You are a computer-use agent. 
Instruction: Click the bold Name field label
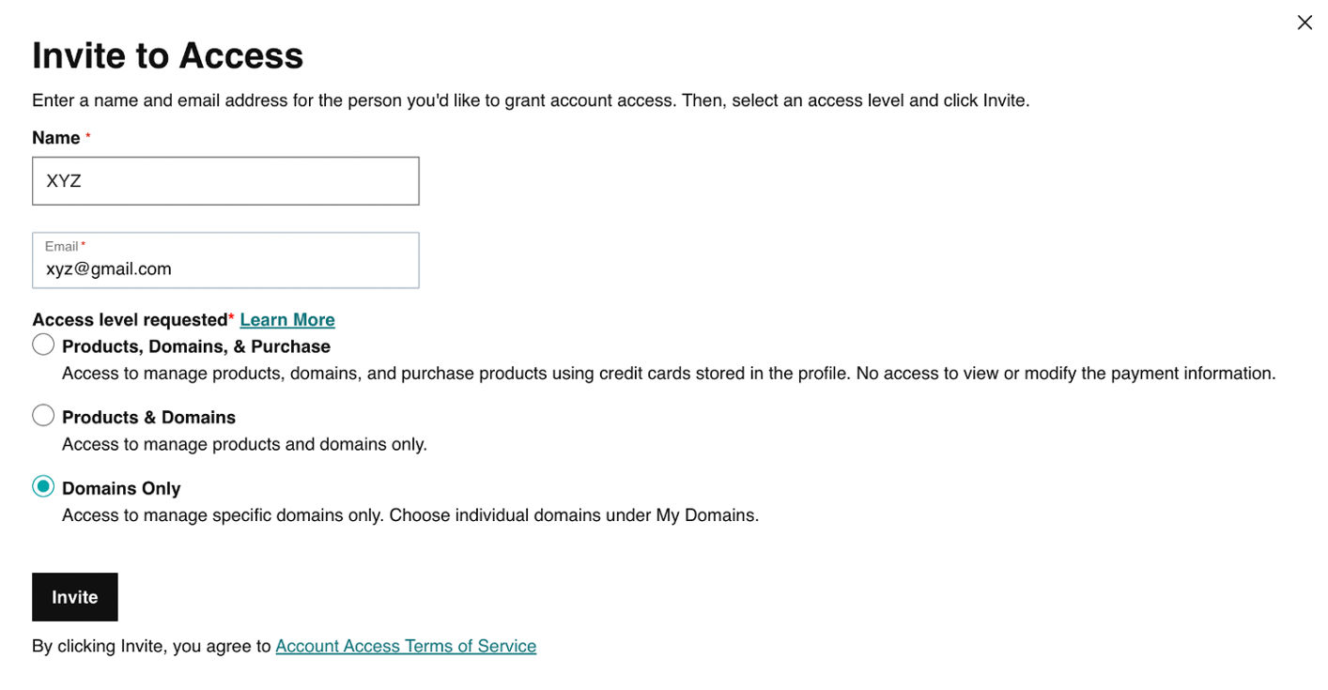(x=56, y=138)
